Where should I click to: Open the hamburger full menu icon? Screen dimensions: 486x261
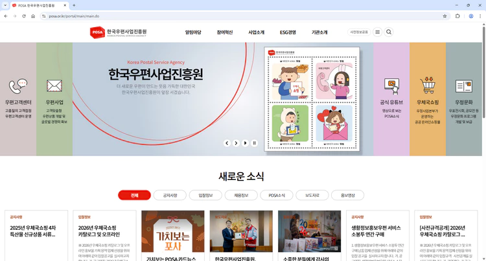click(377, 32)
